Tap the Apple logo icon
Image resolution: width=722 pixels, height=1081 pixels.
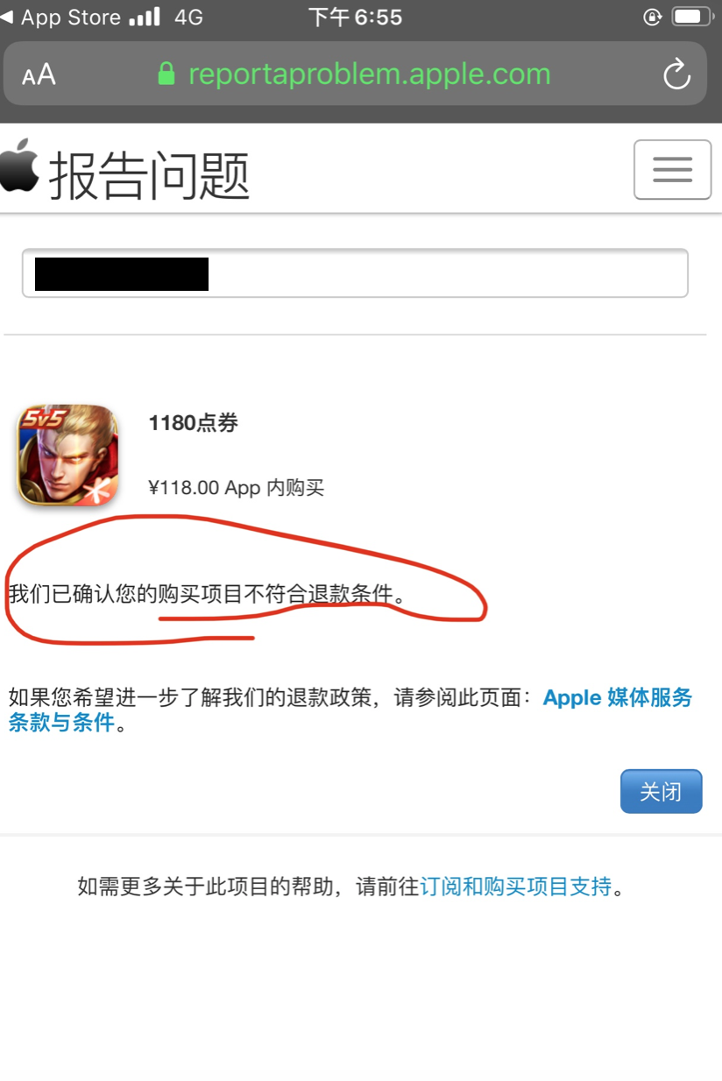click(x=19, y=165)
